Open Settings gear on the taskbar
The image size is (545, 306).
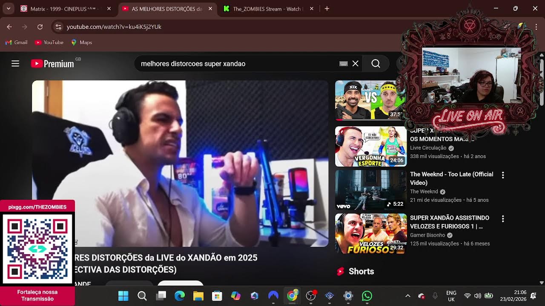click(348, 296)
